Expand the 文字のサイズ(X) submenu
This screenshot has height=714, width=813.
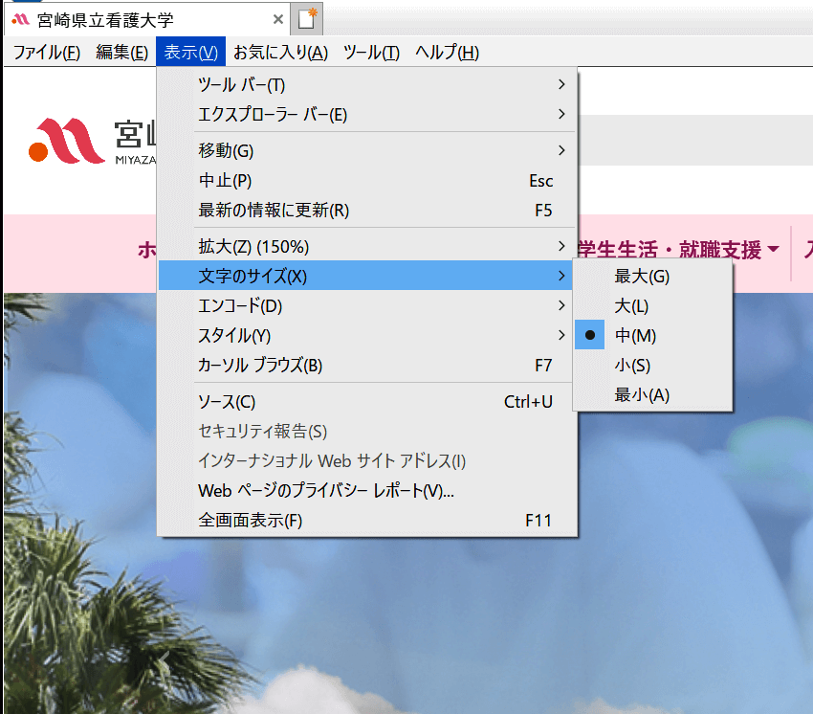point(366,276)
